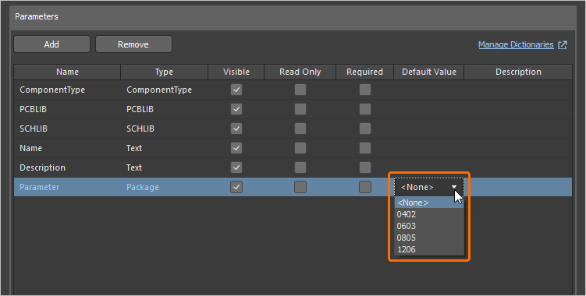Select the SCHLIB name cell
Image resolution: width=586 pixels, height=296 pixels.
click(x=67, y=129)
